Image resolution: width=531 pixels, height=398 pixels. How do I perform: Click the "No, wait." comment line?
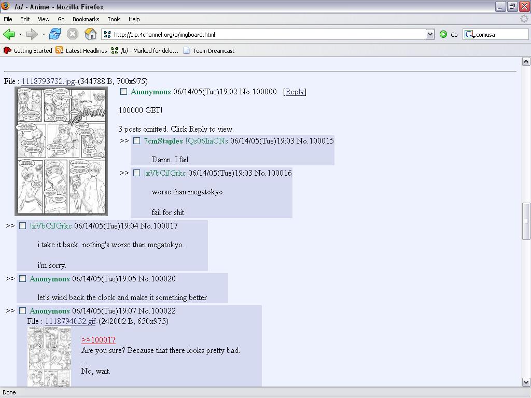point(96,371)
